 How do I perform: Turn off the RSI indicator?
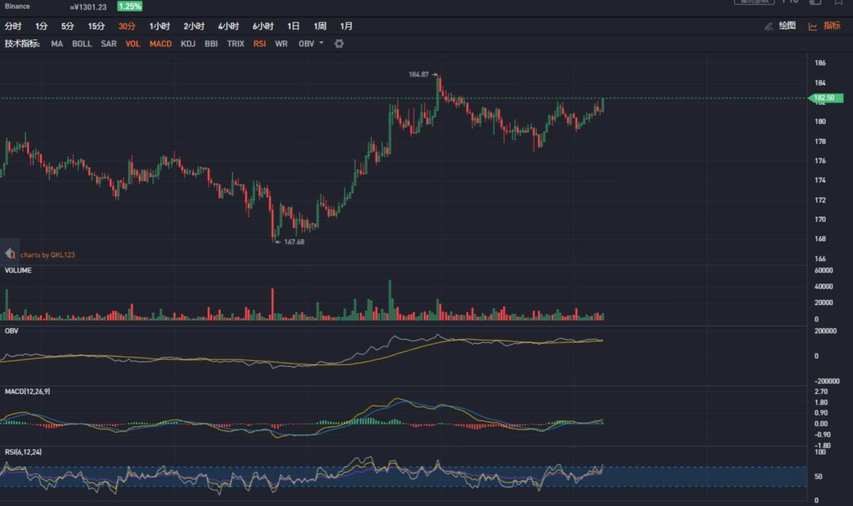click(260, 44)
